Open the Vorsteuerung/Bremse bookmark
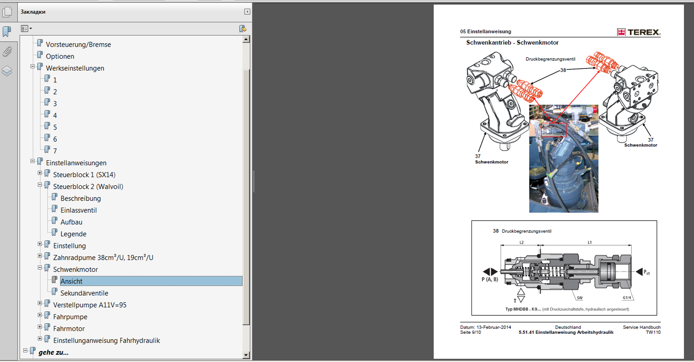 click(x=78, y=45)
